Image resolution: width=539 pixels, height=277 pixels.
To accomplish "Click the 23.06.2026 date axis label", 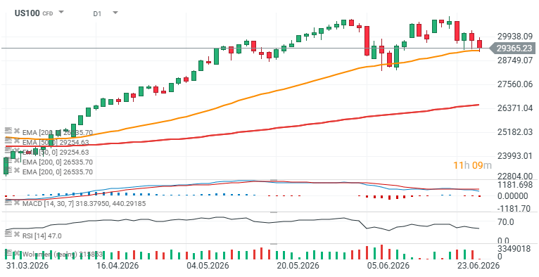I will tap(478, 266).
